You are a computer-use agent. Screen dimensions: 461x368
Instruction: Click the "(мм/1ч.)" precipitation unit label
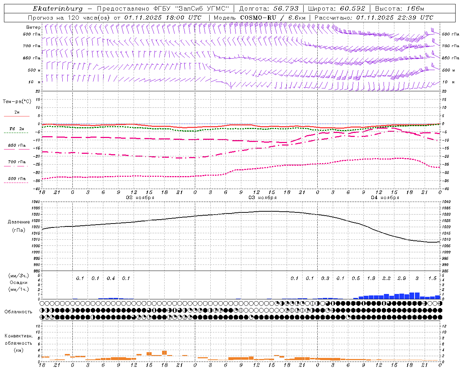[x=19, y=289]
